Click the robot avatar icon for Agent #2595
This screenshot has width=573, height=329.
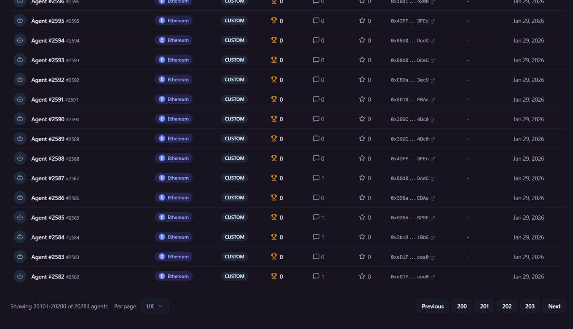[20, 21]
